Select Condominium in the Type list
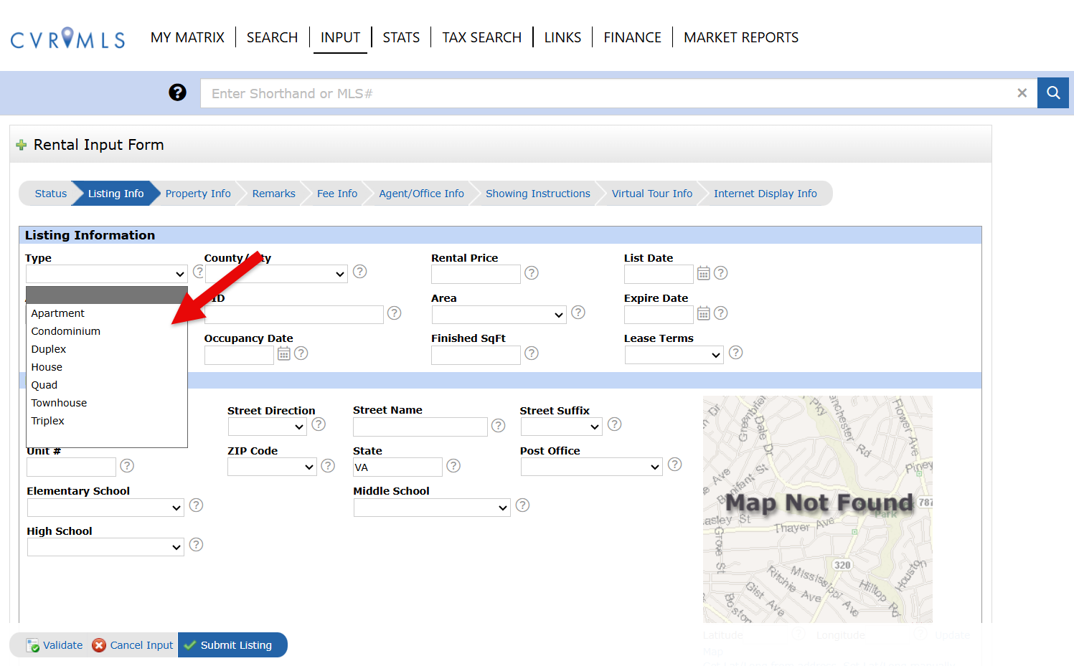 click(x=107, y=331)
